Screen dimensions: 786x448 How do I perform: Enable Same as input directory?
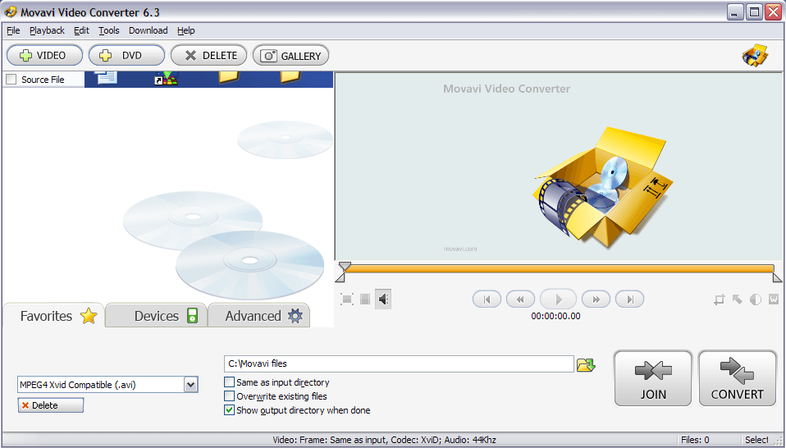(229, 382)
